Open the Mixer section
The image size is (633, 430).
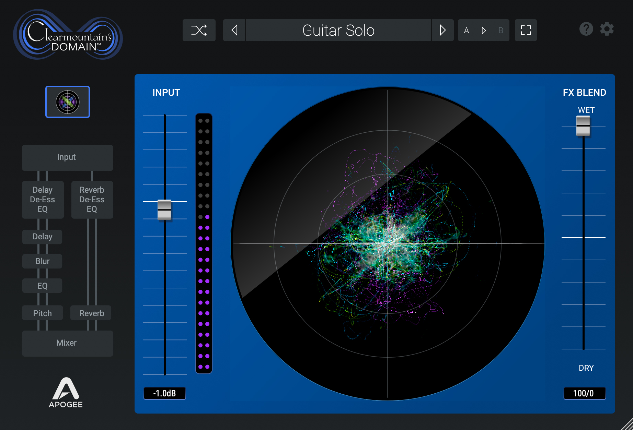tap(67, 343)
